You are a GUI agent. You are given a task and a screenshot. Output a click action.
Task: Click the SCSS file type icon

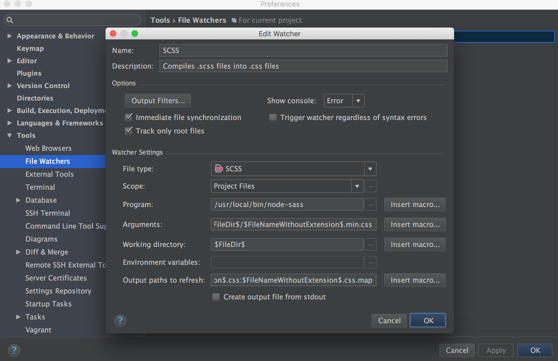click(218, 169)
